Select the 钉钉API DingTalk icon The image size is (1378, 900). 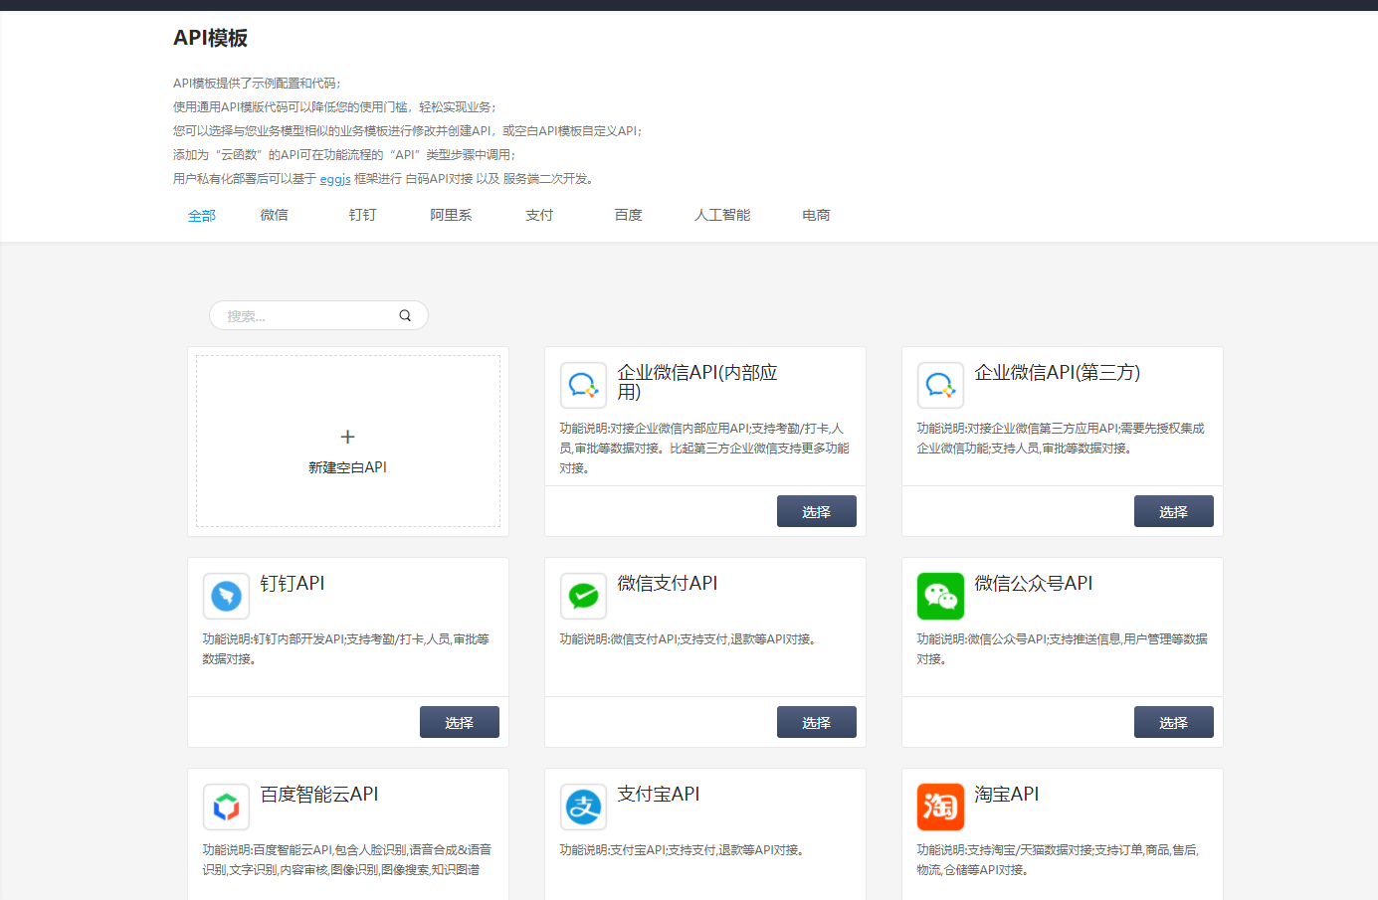click(x=226, y=595)
